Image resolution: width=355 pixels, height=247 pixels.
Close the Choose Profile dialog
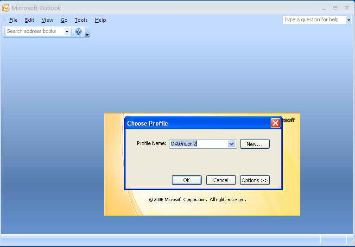(x=275, y=123)
